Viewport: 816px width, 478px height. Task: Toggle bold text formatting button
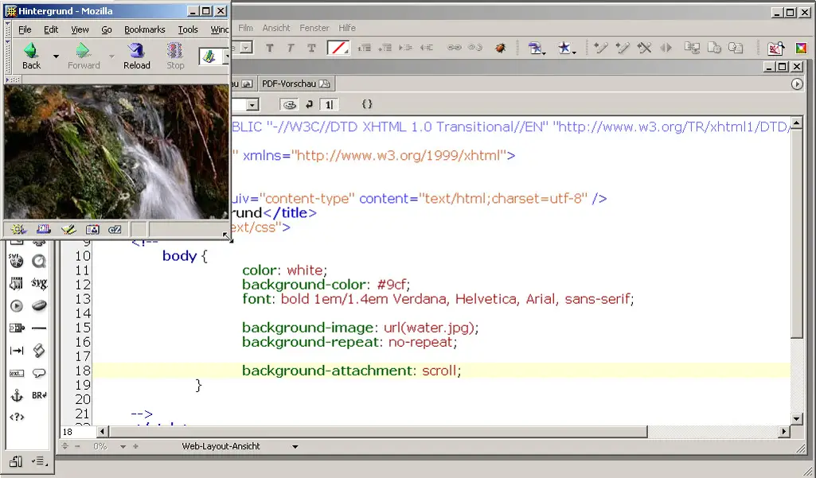click(x=270, y=49)
